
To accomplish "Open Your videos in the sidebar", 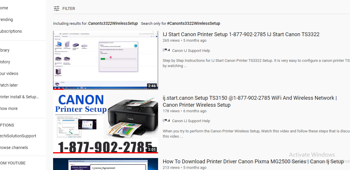I will click(x=9, y=73).
